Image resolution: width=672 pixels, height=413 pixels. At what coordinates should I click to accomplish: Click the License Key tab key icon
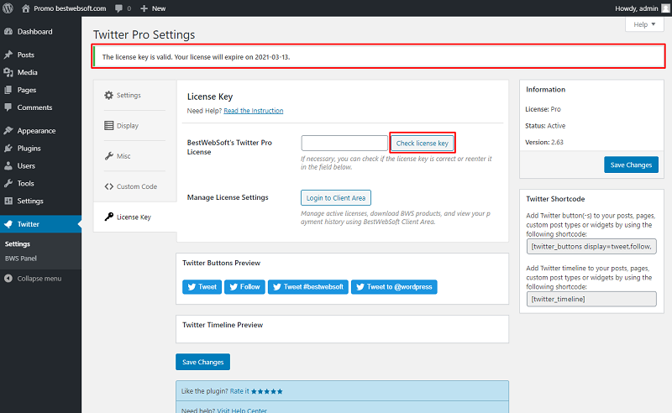109,217
